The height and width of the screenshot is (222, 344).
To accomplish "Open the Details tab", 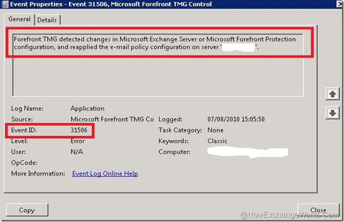I will click(47, 20).
